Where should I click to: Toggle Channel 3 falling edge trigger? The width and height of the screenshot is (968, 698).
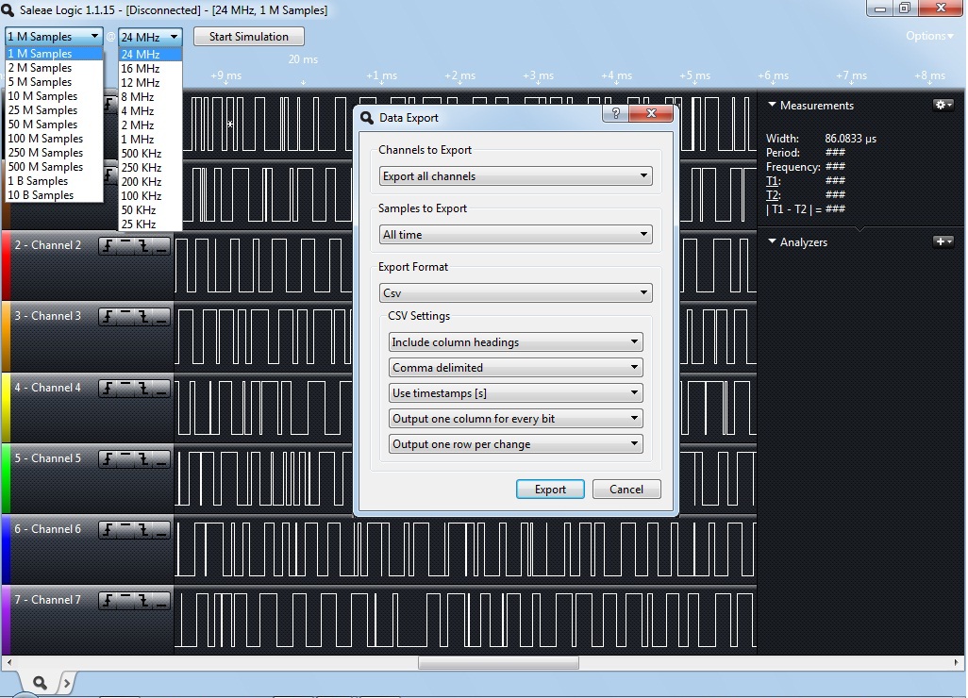coord(143,317)
